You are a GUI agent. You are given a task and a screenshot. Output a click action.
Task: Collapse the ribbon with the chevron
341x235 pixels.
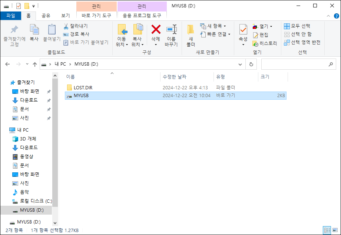pyautogui.click(x=328, y=16)
